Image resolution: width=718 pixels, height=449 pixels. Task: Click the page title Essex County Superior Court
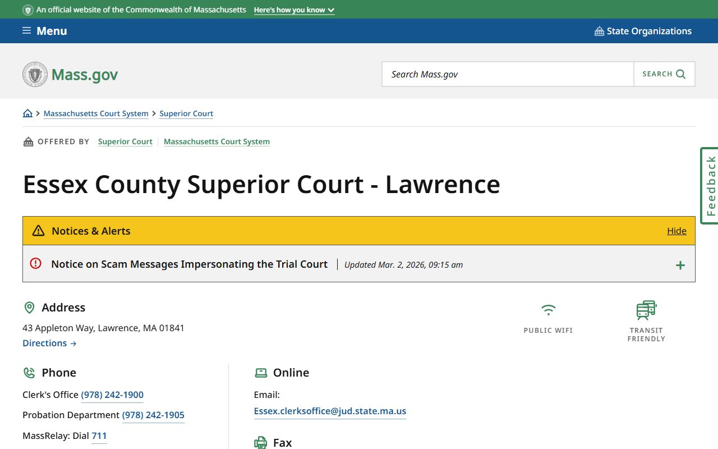click(x=261, y=184)
